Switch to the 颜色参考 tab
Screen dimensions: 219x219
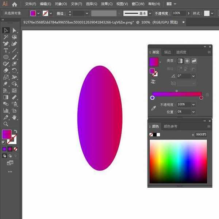pyautogui.click(x=170, y=126)
